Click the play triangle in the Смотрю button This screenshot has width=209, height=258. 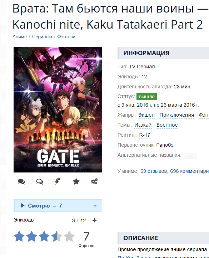[23, 205]
